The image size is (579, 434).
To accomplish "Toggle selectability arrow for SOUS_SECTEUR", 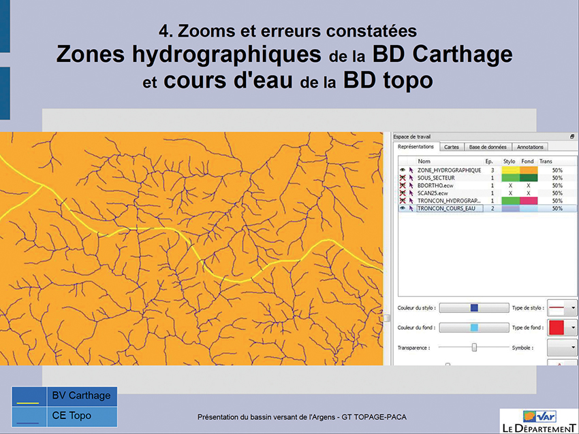I will coord(411,178).
